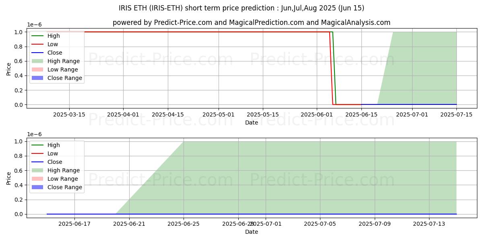This screenshot has height=241, width=483.
Task: Click the Date axis label under top chart
Action: 252,123
